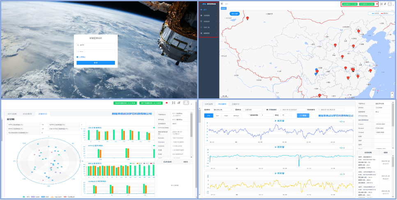Click the blue station marker near Chengdu

(x=316, y=70)
